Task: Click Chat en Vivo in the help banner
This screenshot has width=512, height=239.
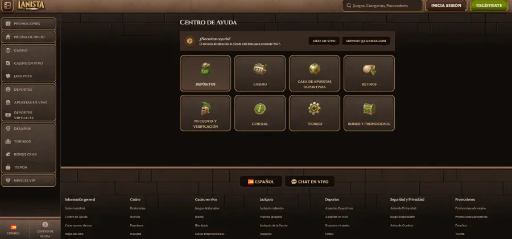Action: point(324,41)
